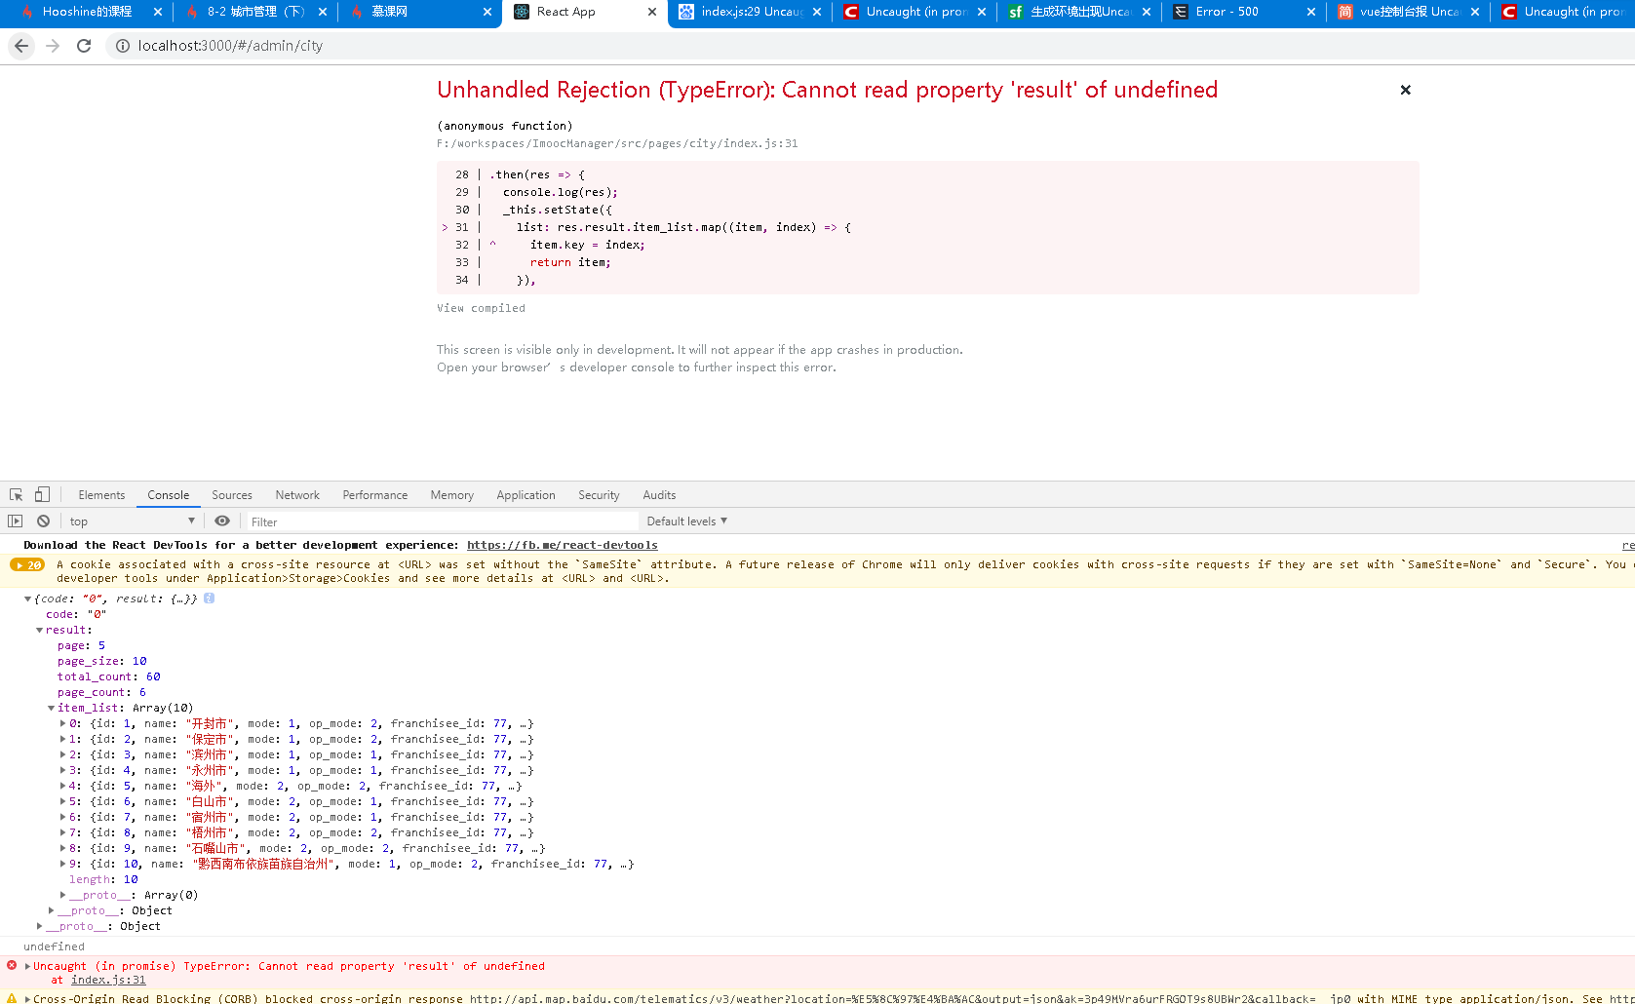
Task: Click the total_count: 60 property line
Action: [x=108, y=677]
